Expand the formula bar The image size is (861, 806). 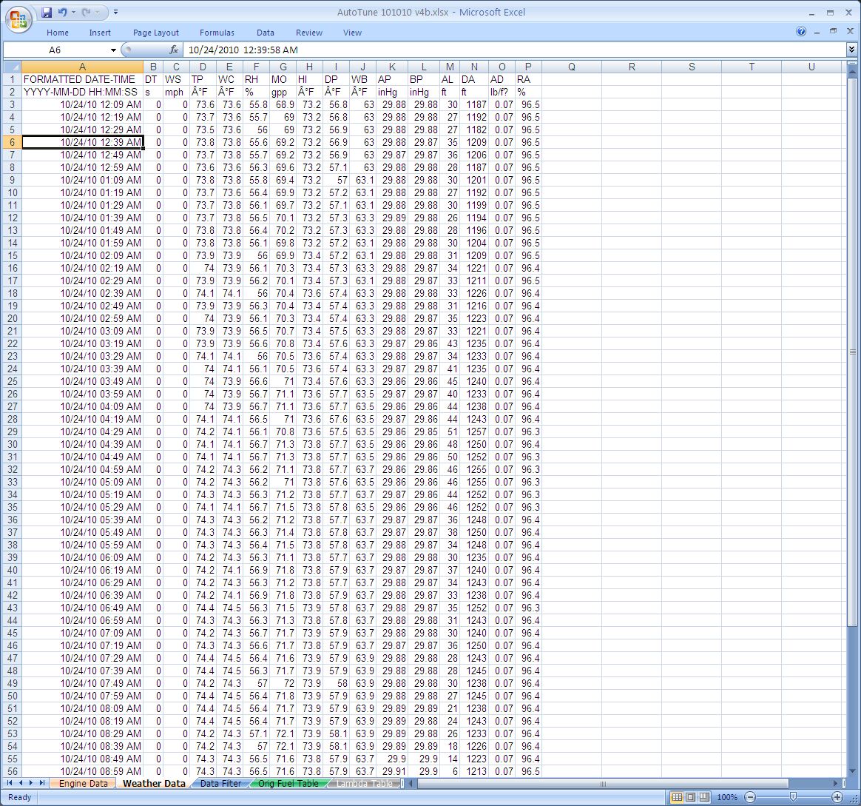click(x=851, y=50)
